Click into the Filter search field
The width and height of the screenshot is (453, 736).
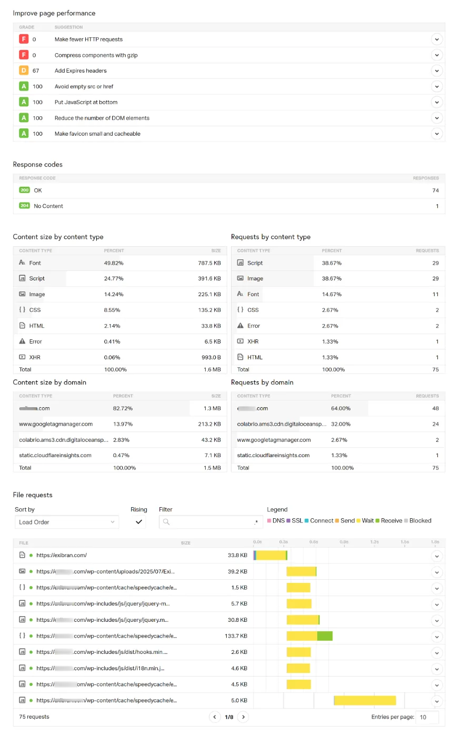pyautogui.click(x=210, y=522)
